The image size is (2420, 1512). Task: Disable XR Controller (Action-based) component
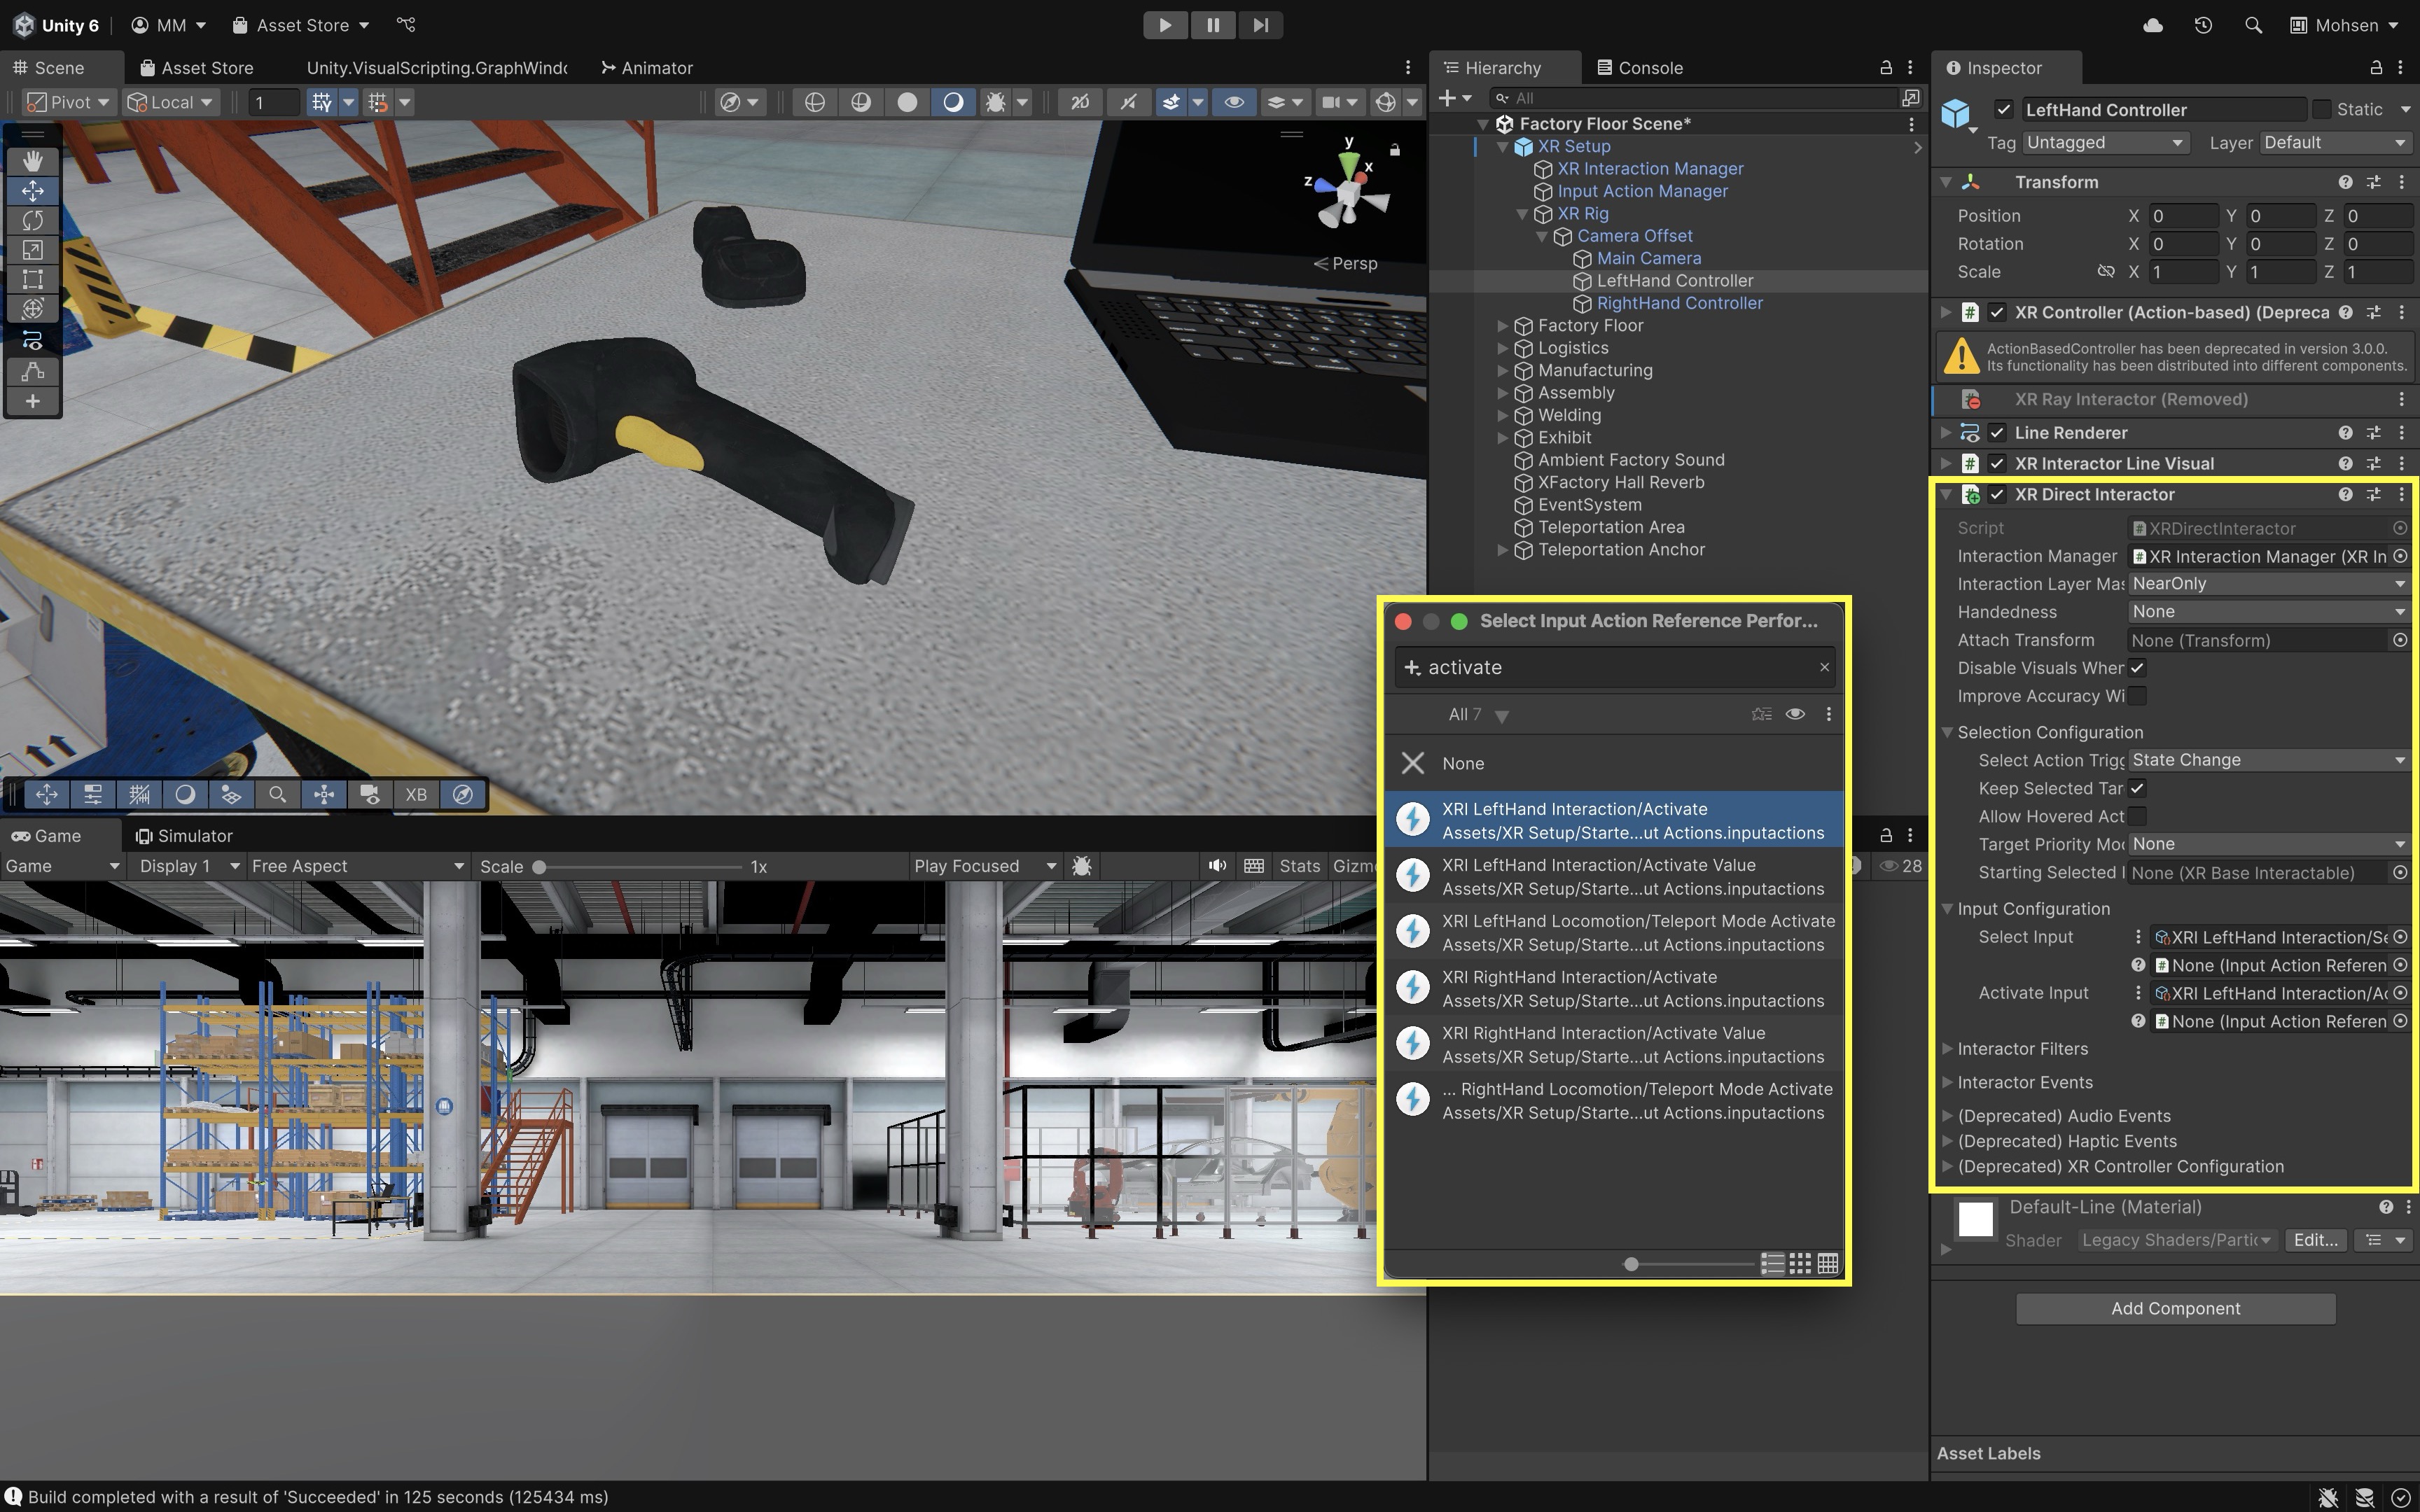coord(1997,313)
